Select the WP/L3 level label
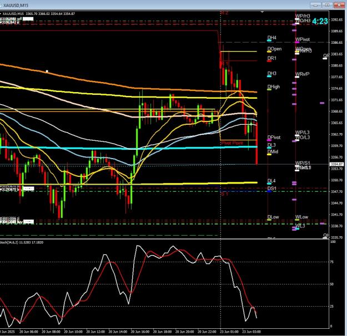The image size is (347, 336). click(x=302, y=133)
